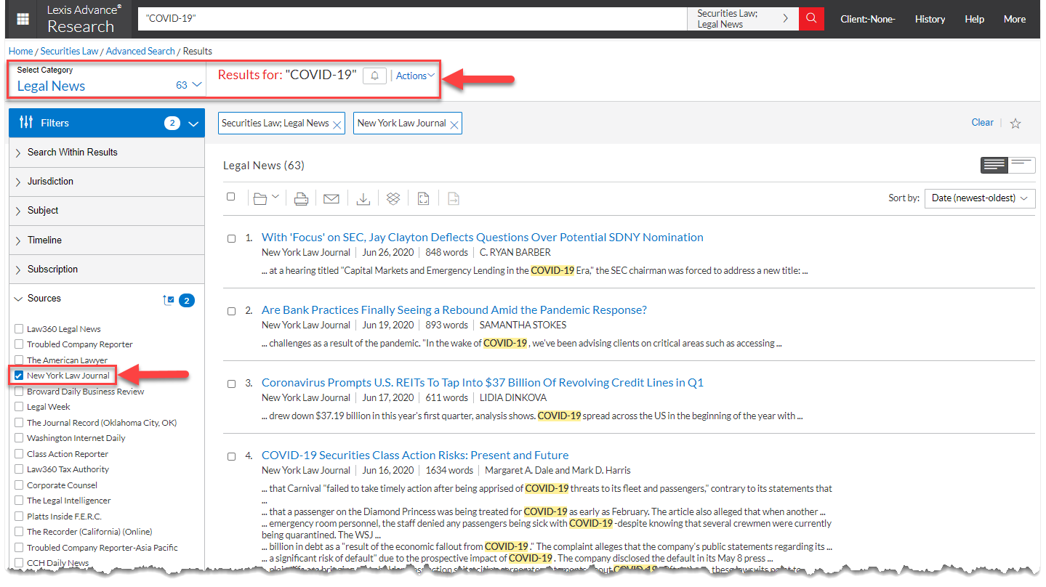
Task: Collapse the Filters panel chevron
Action: [193, 124]
